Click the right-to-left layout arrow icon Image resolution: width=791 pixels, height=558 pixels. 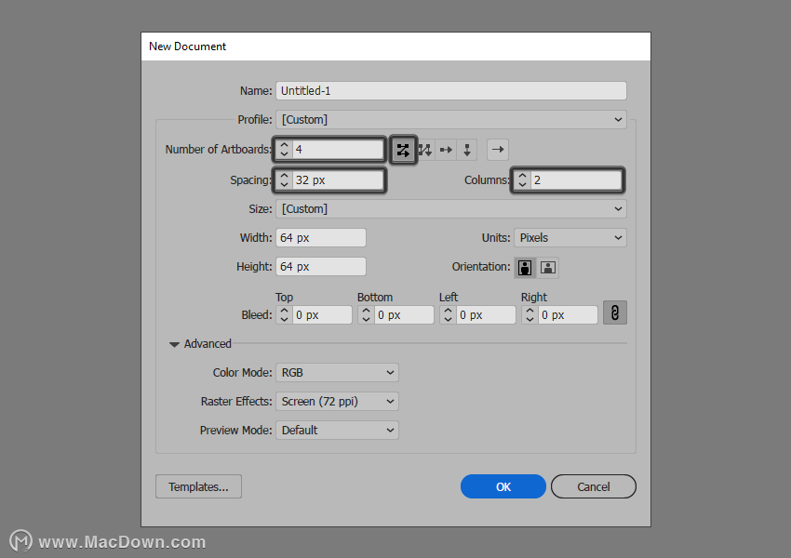[x=498, y=150]
